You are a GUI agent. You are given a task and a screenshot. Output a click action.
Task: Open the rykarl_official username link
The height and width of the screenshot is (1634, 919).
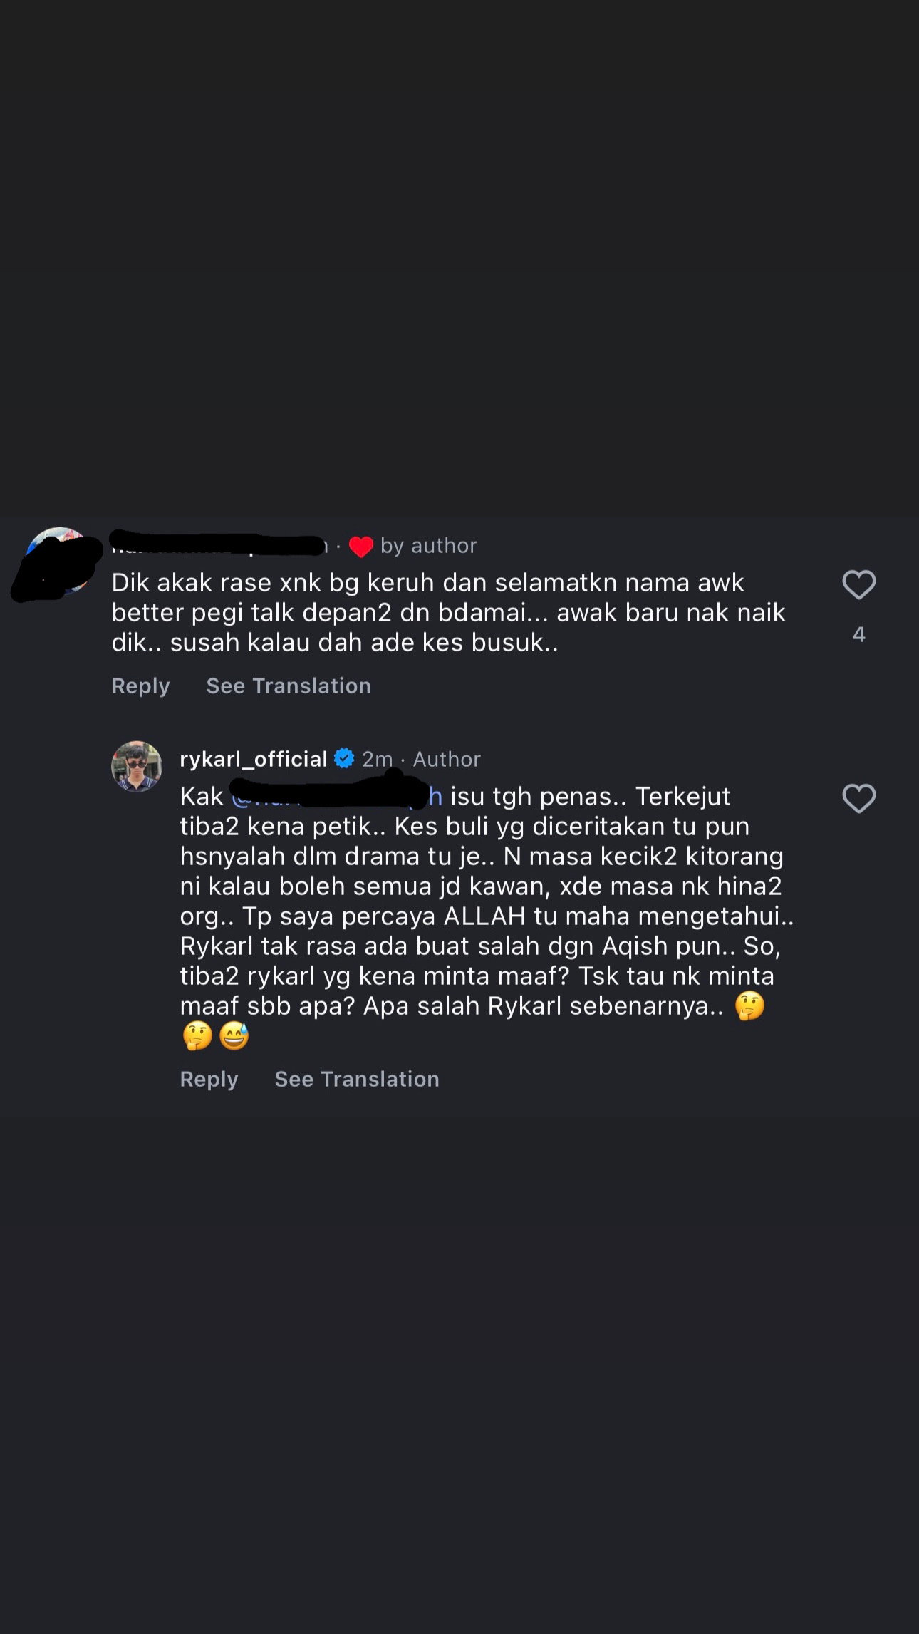point(254,759)
